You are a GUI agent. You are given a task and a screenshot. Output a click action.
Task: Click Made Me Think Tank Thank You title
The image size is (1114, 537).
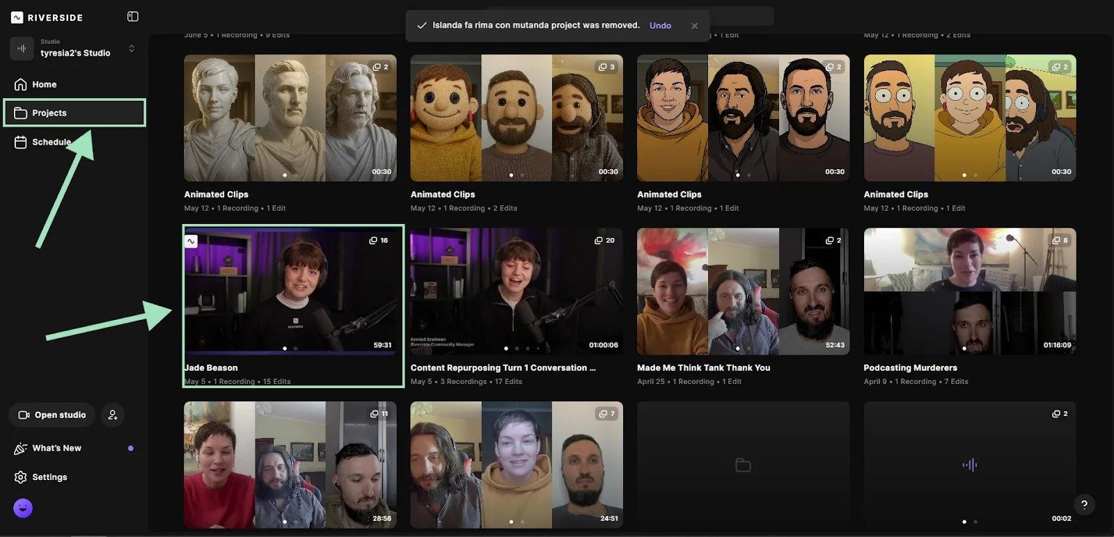tap(703, 368)
